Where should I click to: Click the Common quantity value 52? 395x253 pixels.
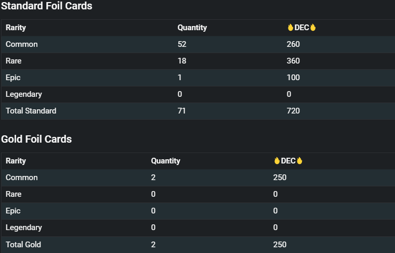coord(182,44)
